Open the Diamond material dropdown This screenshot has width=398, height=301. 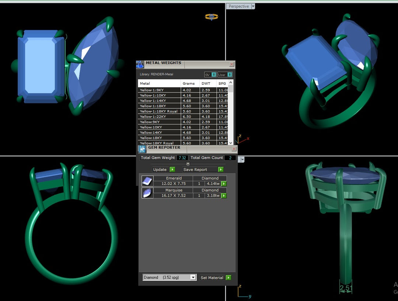(x=193, y=278)
